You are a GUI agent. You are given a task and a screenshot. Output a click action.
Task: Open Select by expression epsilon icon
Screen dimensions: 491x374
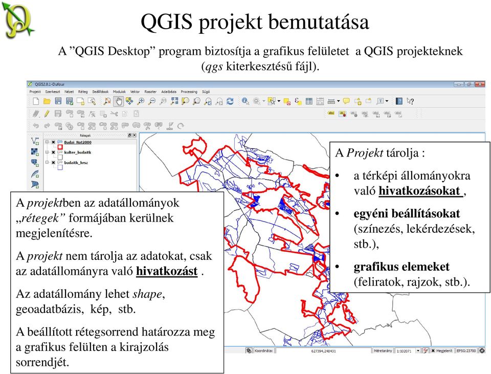(x=298, y=101)
